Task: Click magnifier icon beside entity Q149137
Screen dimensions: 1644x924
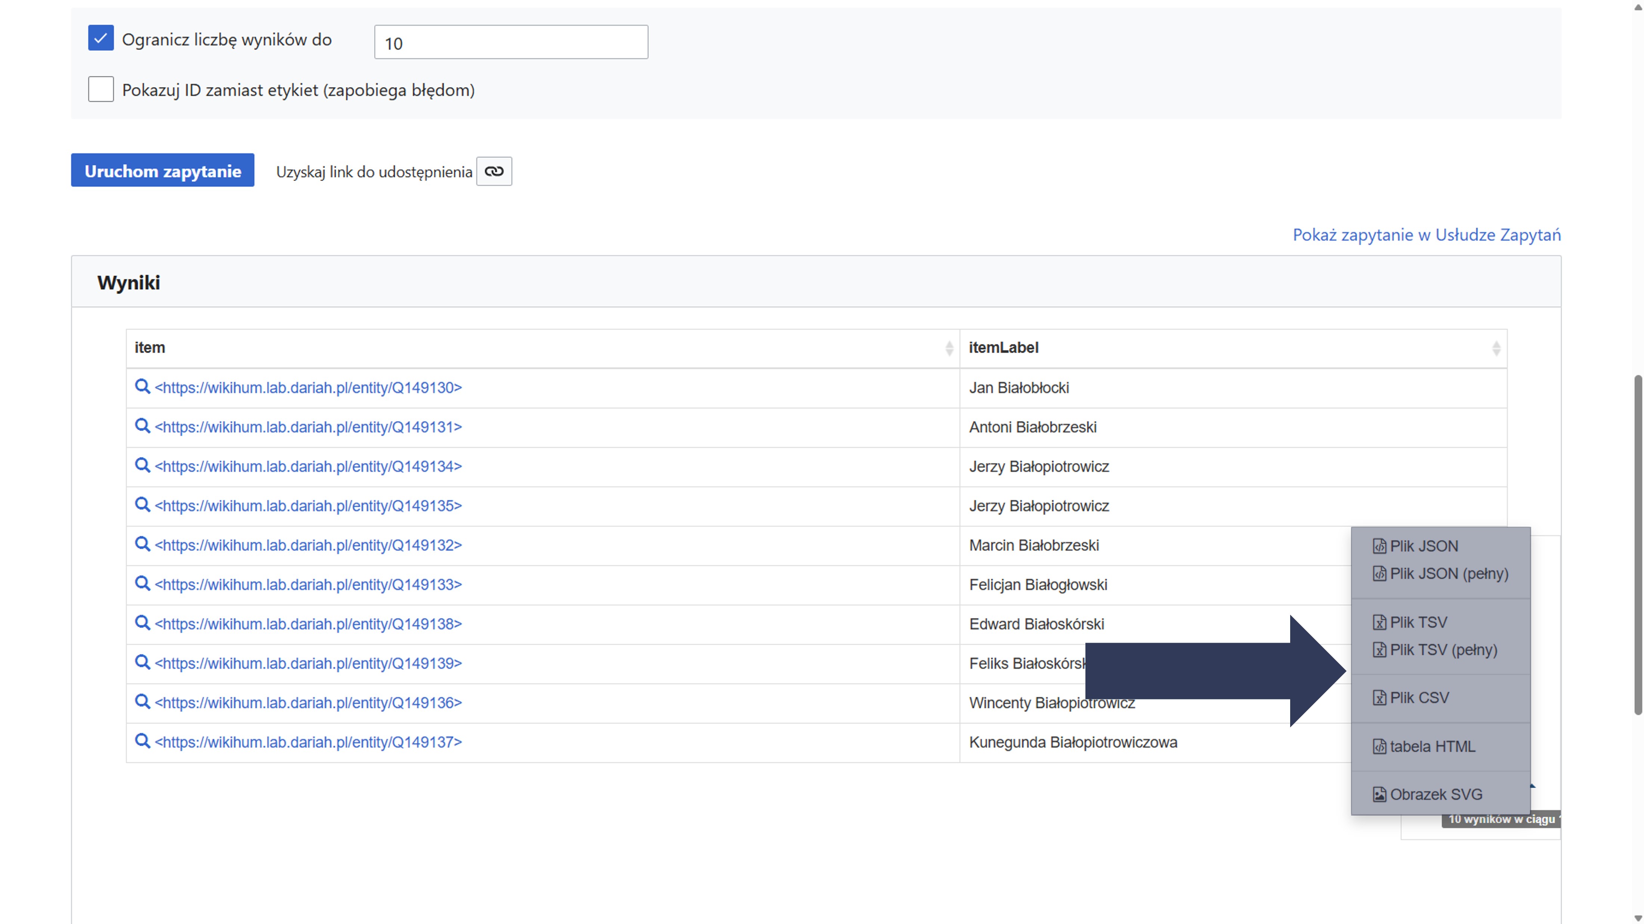Action: click(142, 741)
